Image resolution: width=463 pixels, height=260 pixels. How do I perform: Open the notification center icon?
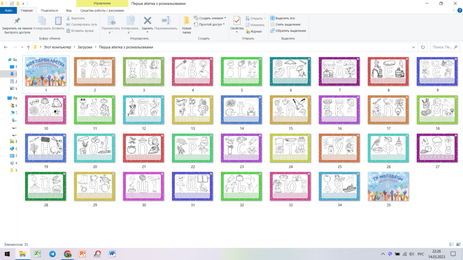pos(453,254)
